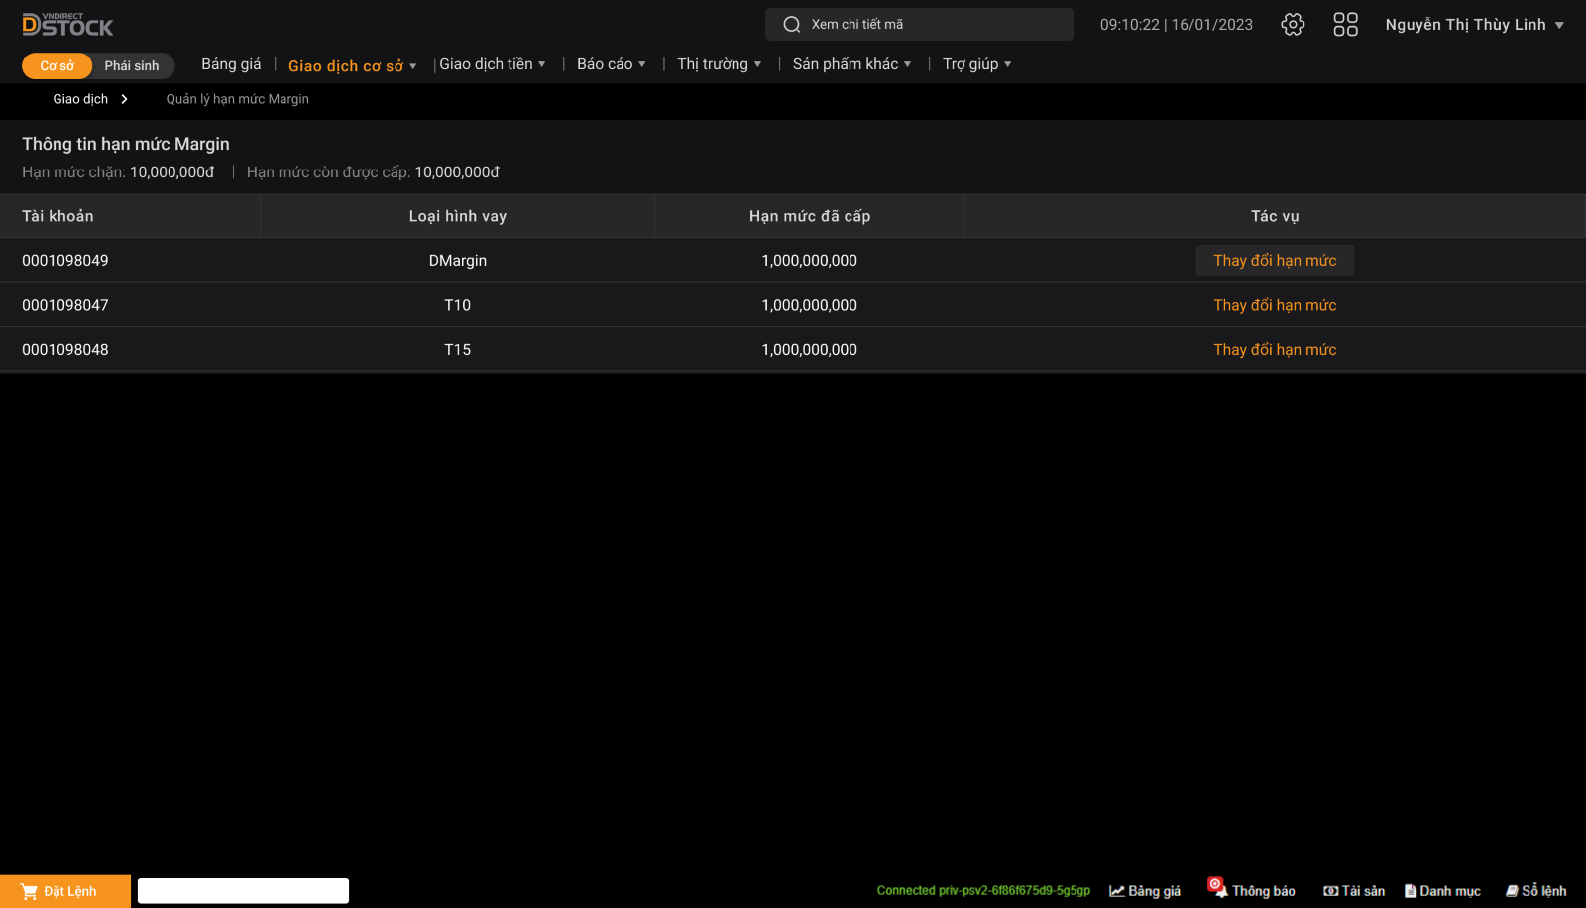Click the Sổ lệnh book icon
Viewport: 1586px width, 908px height.
click(x=1513, y=891)
